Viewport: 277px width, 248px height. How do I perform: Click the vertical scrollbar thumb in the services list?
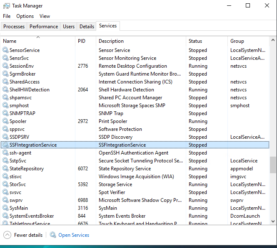(x=273, y=165)
